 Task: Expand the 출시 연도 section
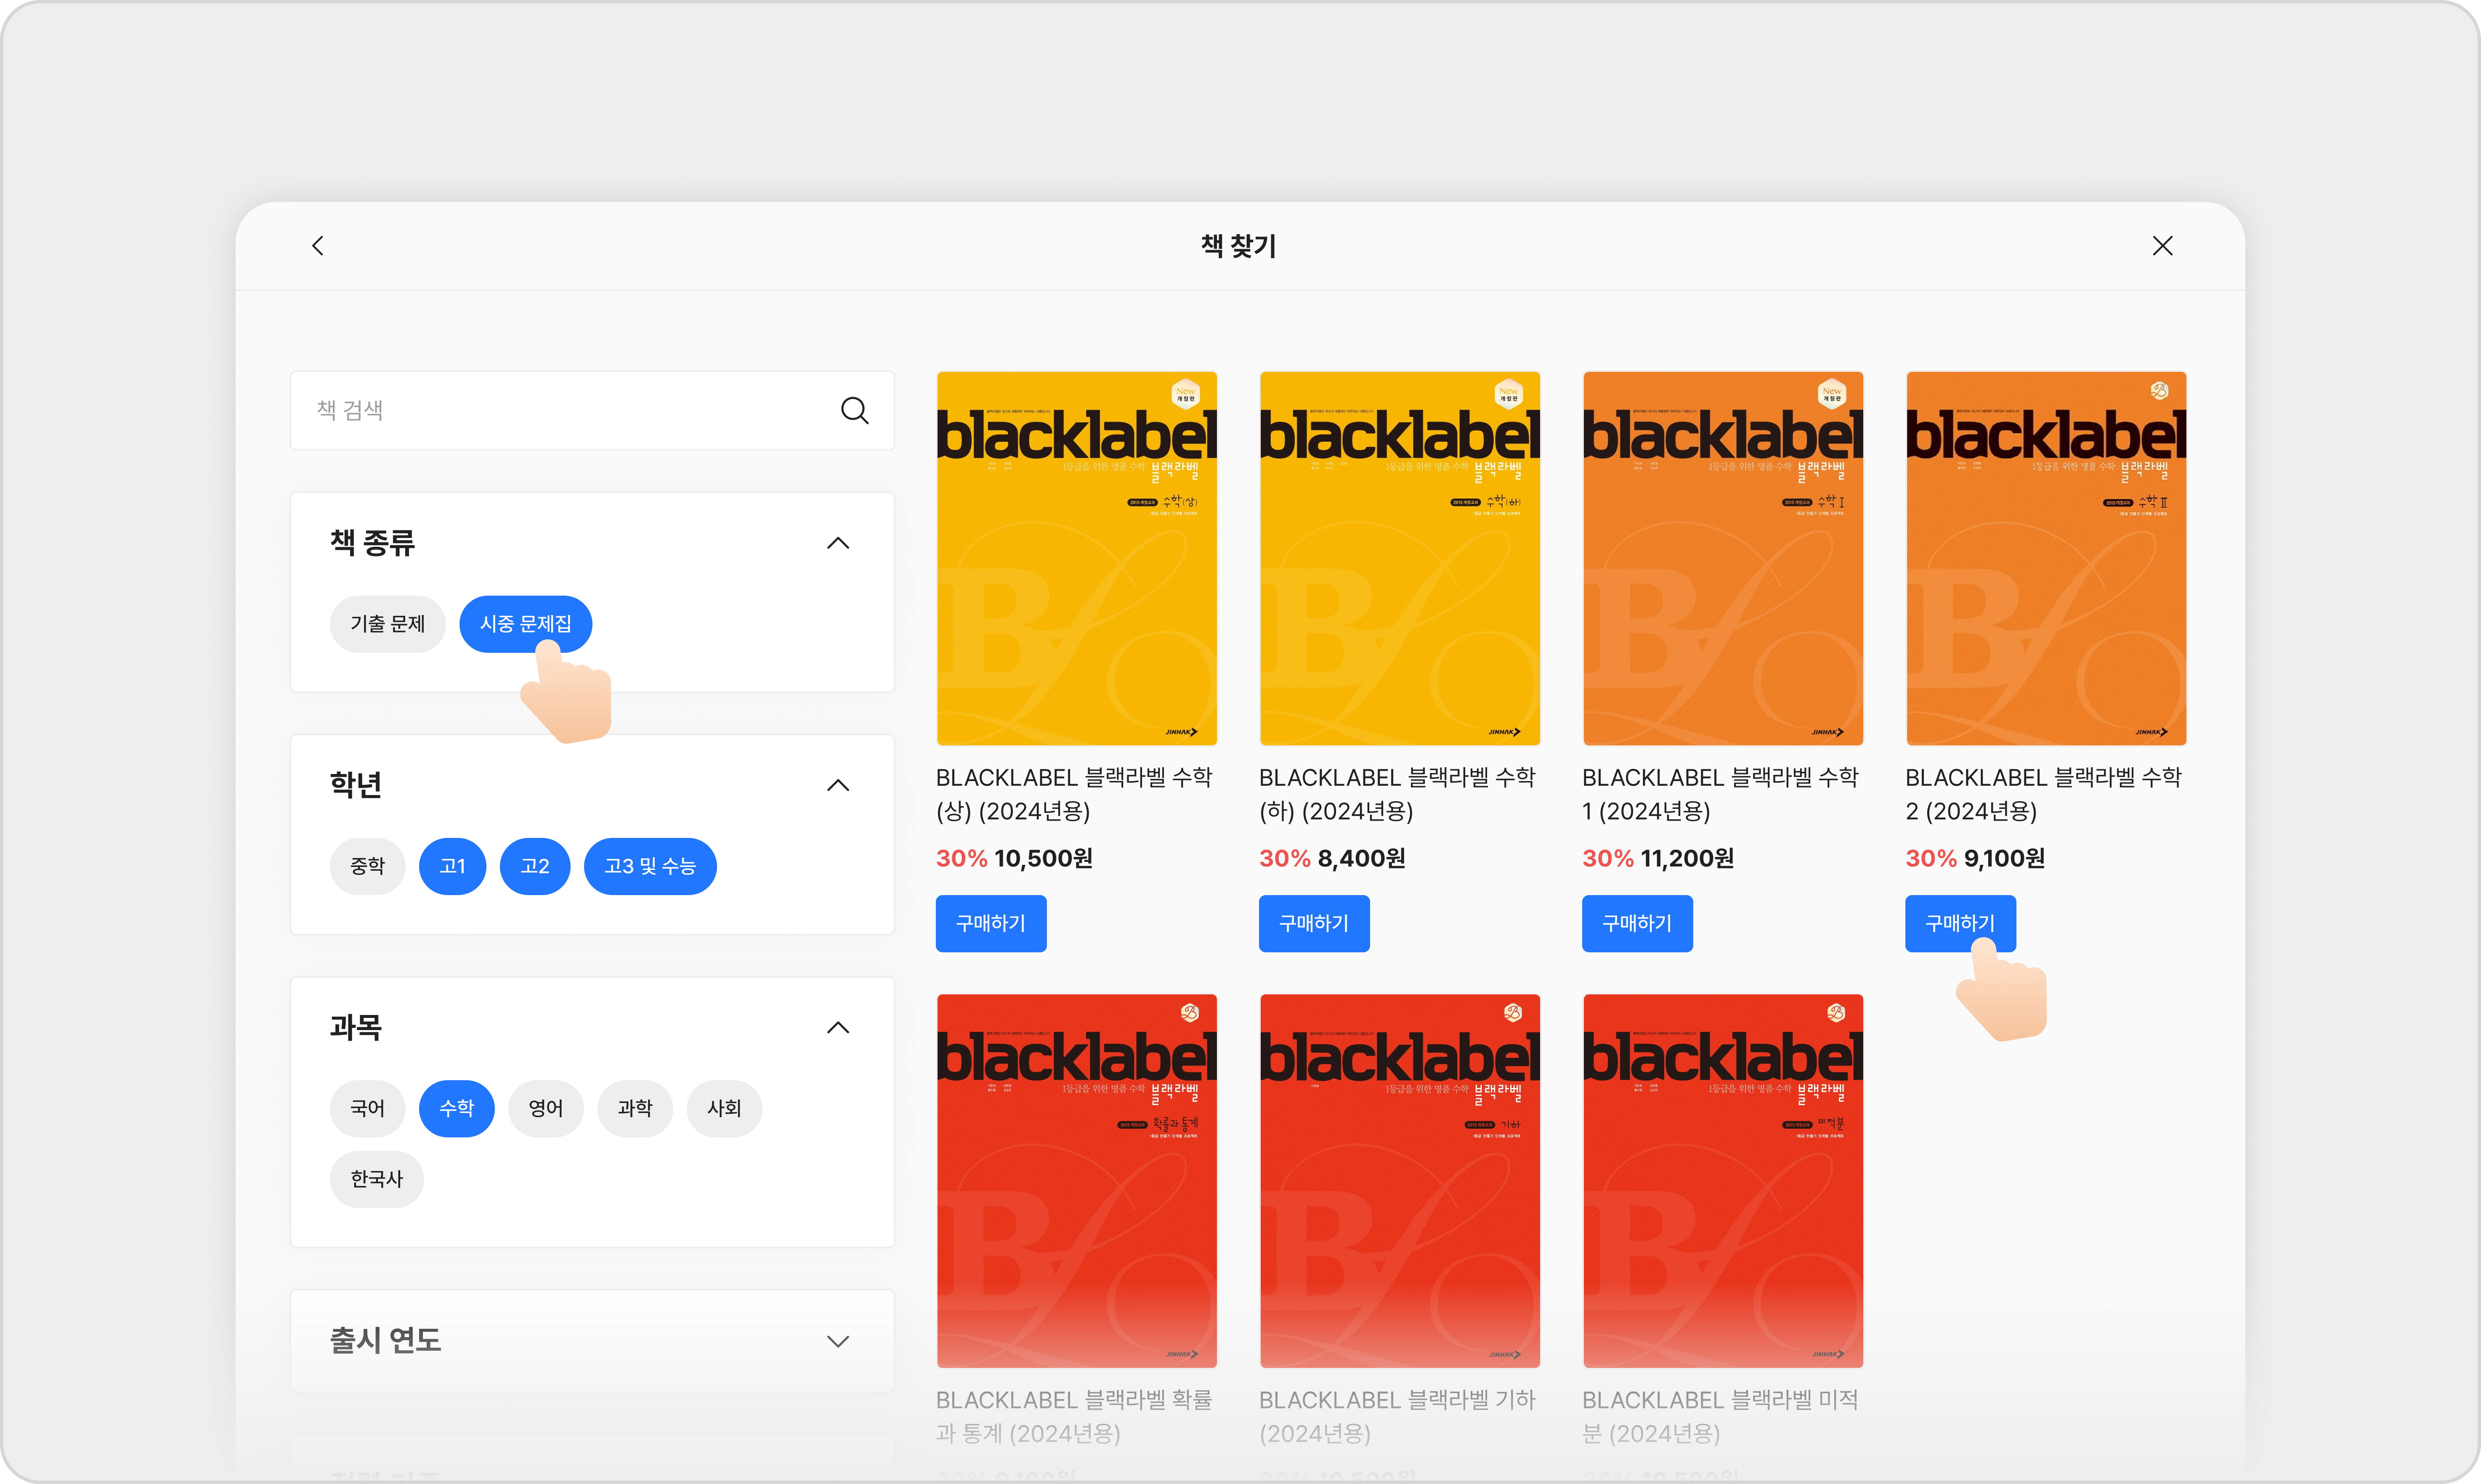coord(838,1341)
